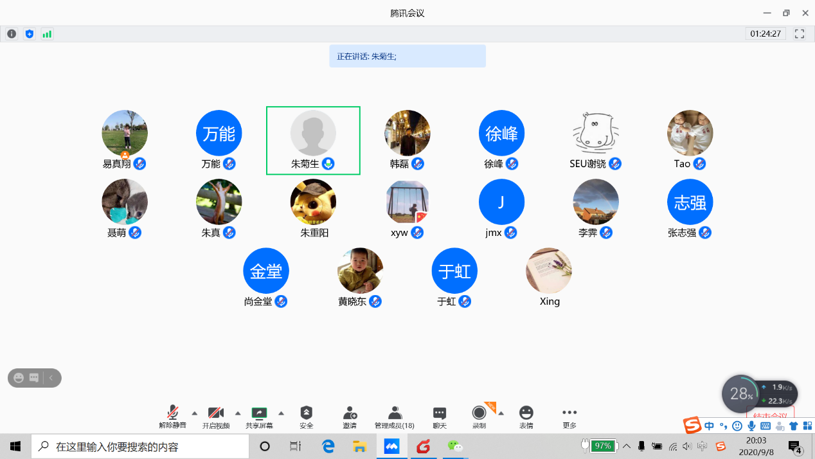815x459 pixels.
Task: Unmute microphone with 解除静音
Action: 173,417
